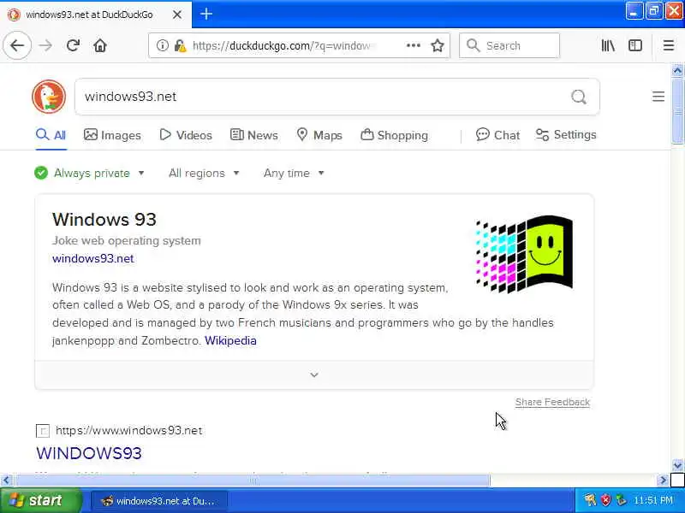Image resolution: width=685 pixels, height=513 pixels.
Task: Click the DuckDuckGo duck logo
Action: point(49,97)
